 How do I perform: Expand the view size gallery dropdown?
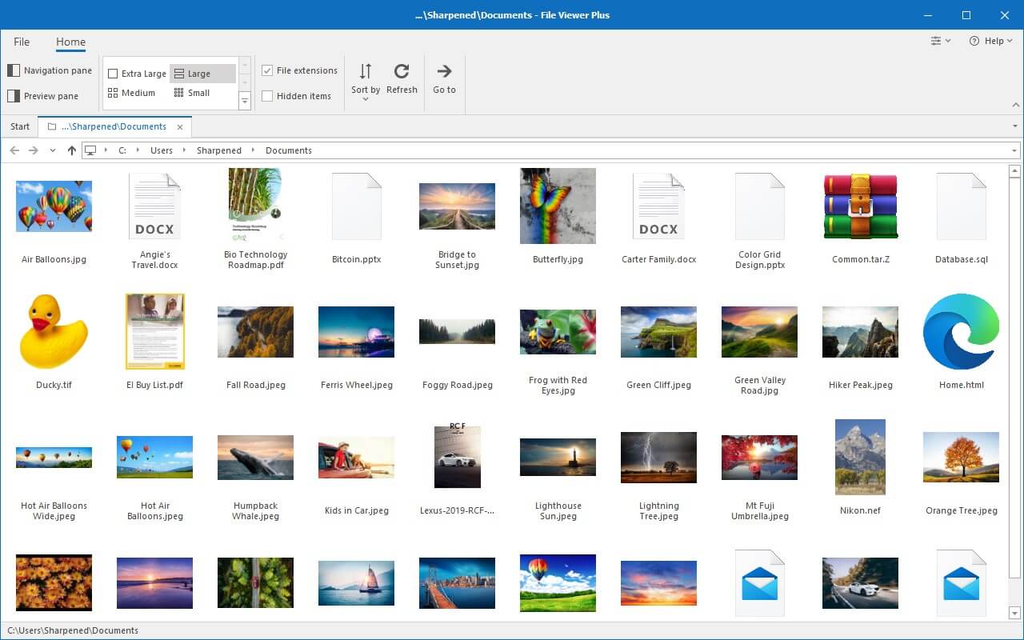click(245, 99)
